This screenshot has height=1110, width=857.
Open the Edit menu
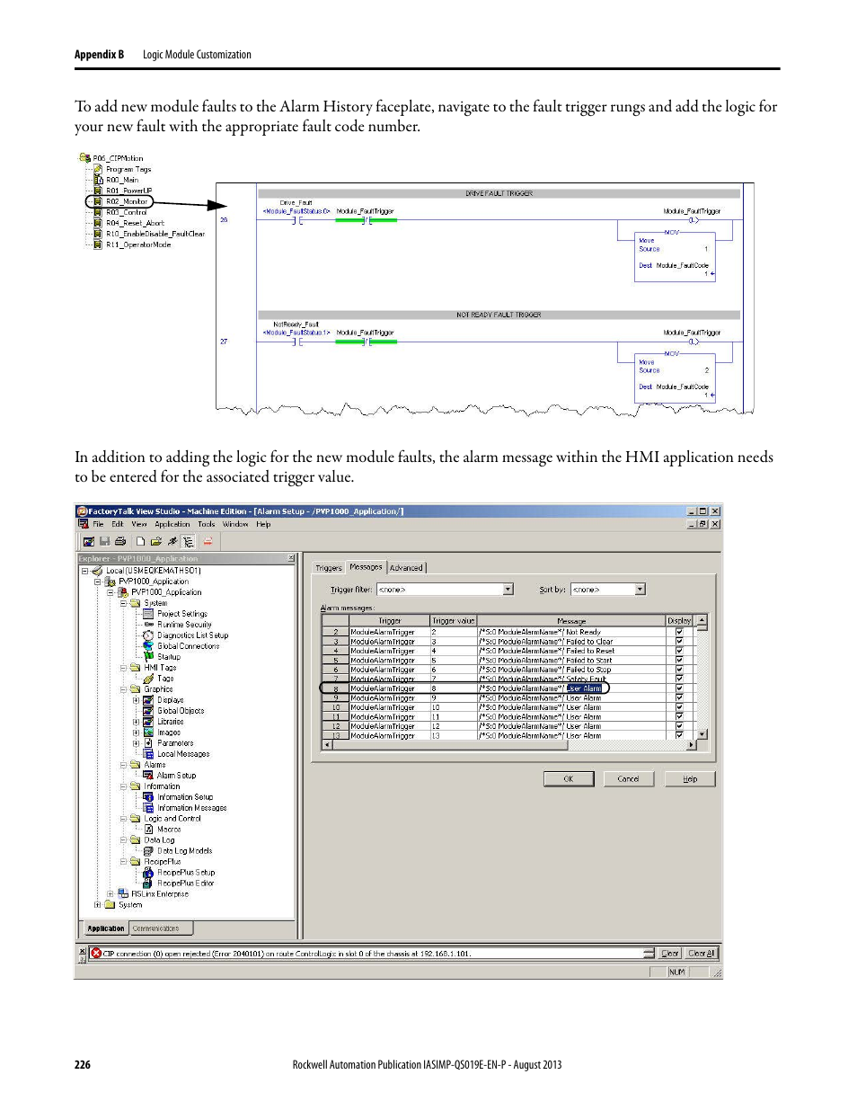point(118,524)
